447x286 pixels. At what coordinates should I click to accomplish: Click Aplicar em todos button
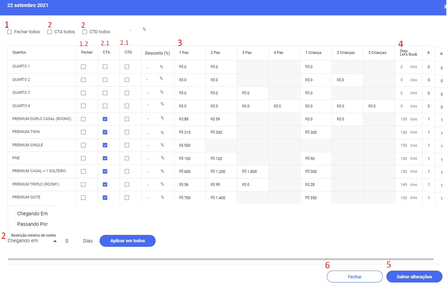tap(128, 241)
